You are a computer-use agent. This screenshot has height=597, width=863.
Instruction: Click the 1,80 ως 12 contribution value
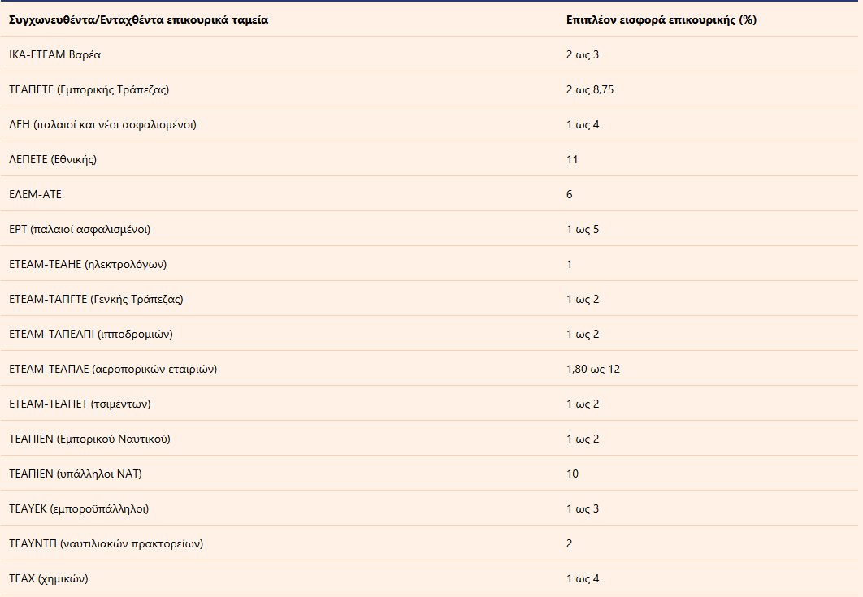(593, 370)
